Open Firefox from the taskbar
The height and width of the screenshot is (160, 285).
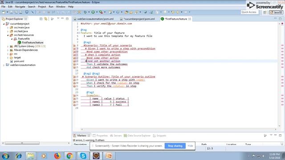click(57, 156)
